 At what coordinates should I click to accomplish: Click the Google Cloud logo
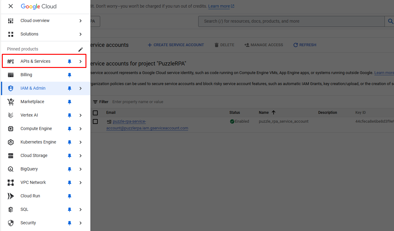coord(39,6)
